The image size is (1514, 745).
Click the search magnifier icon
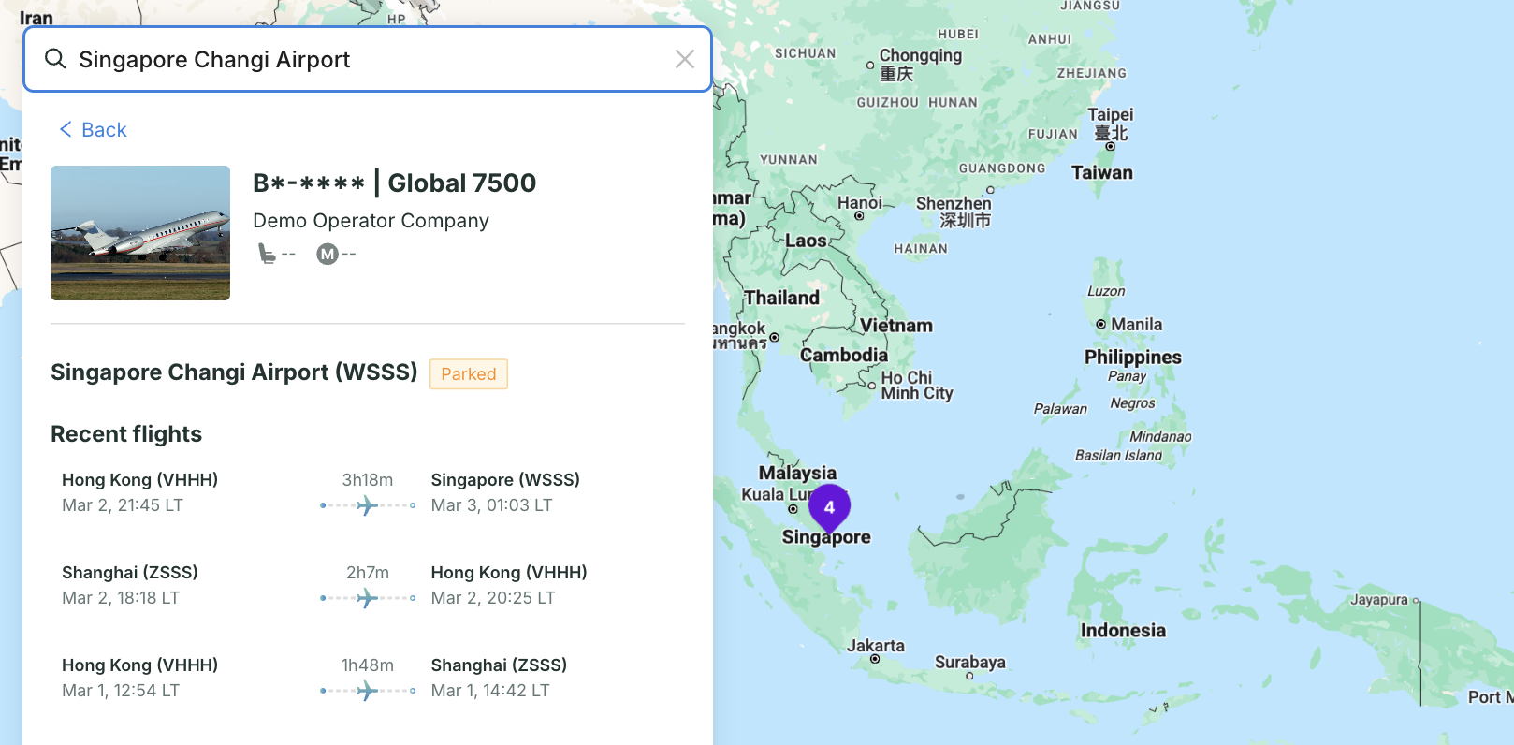click(x=55, y=59)
